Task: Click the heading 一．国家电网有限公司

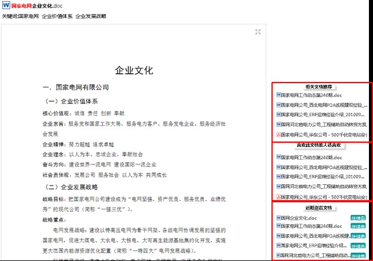Action: click(76, 87)
